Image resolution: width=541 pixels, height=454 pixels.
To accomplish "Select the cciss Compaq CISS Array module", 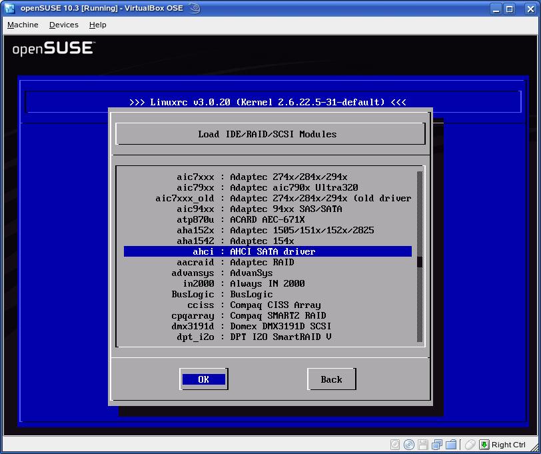I will (x=268, y=305).
